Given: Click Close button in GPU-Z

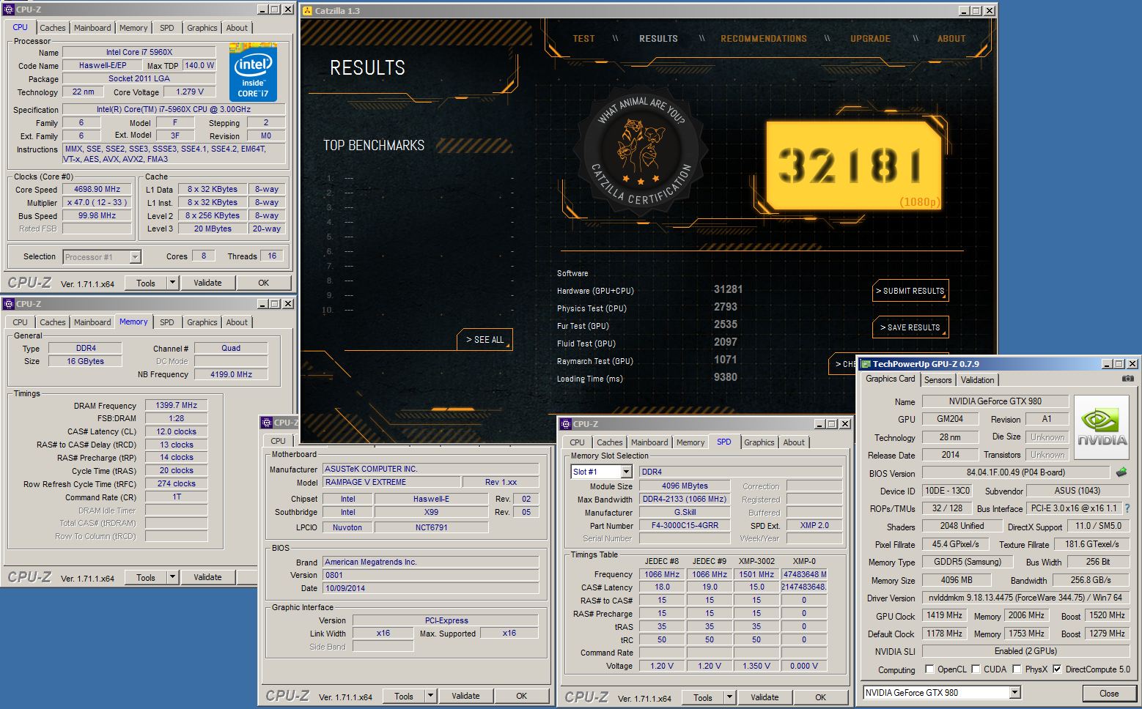Looking at the screenshot, I should [x=1108, y=693].
